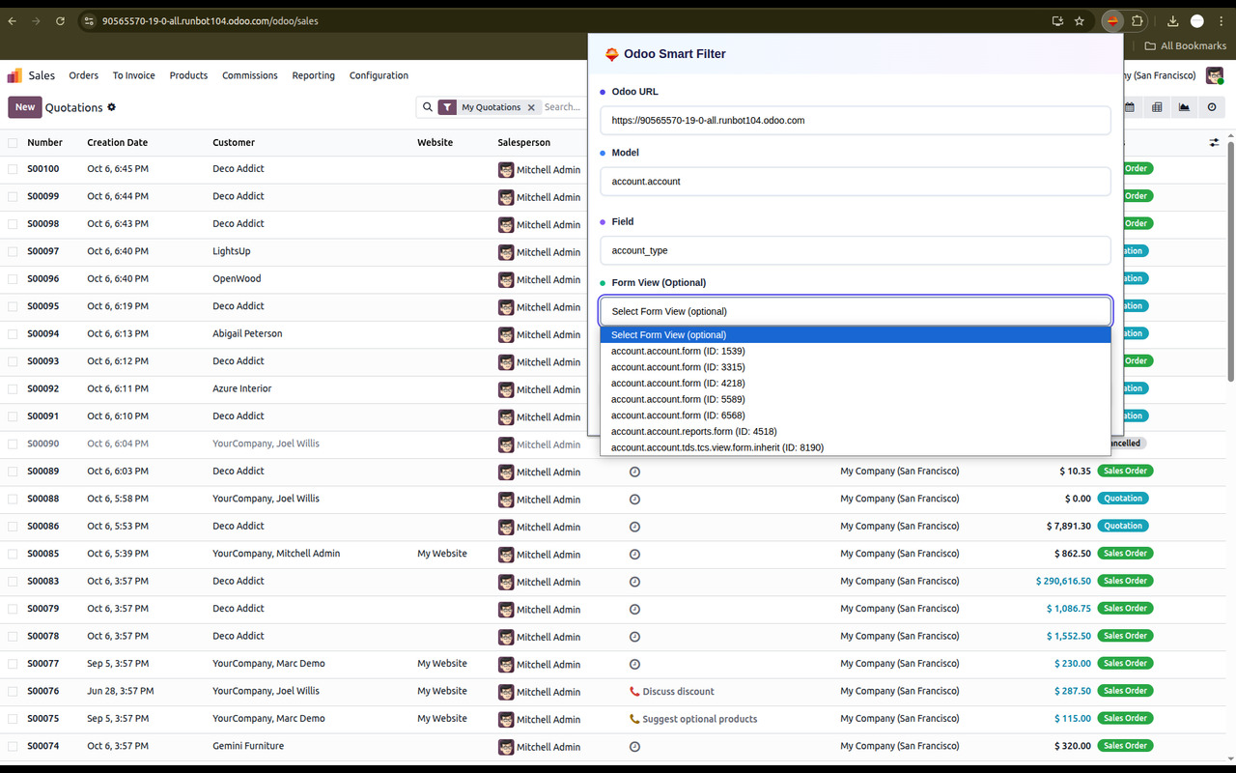Viewport: 1236px width, 773px height.
Task: Click the Odoo URL input field
Action: click(856, 120)
